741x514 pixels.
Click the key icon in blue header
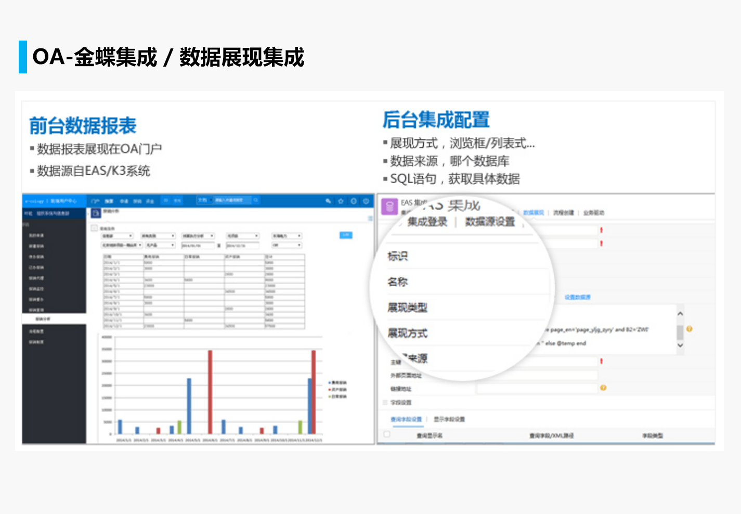pos(328,201)
